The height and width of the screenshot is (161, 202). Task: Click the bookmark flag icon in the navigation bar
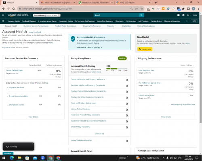point(3,21)
